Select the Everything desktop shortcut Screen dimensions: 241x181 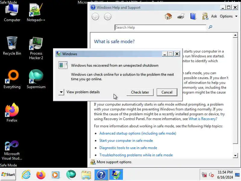tap(12, 79)
